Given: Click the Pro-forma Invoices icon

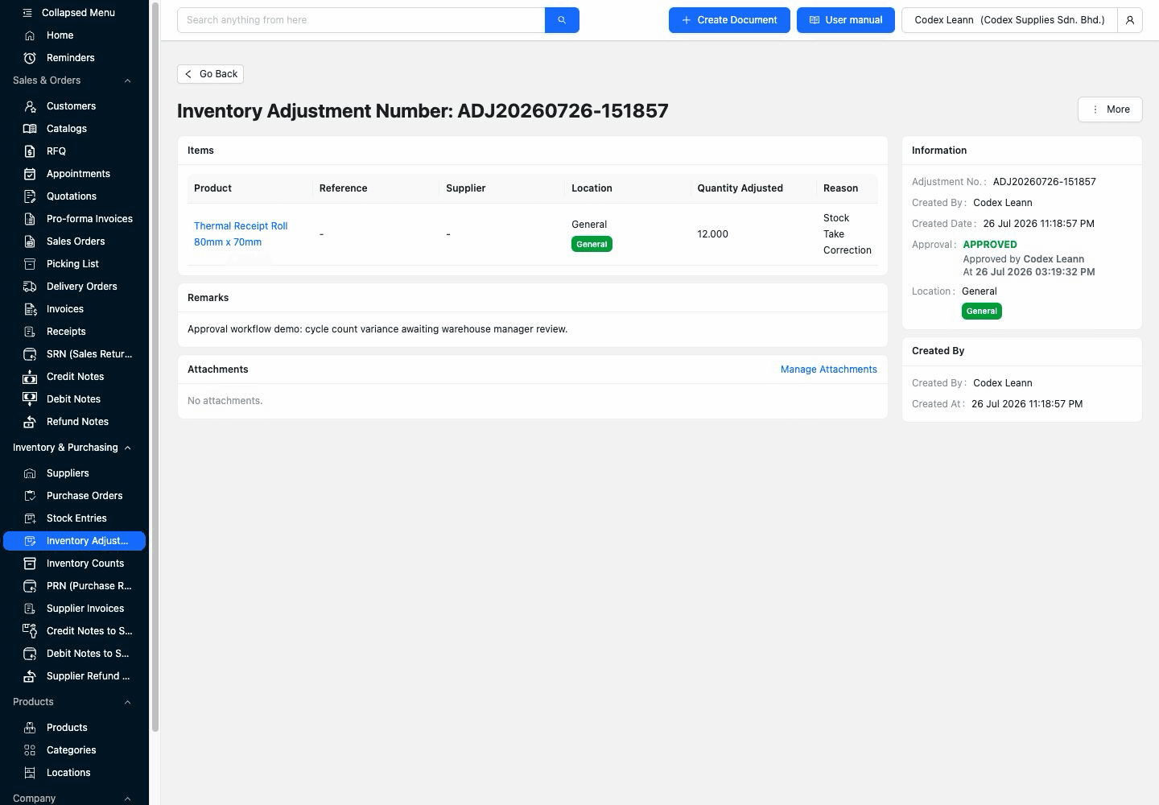Looking at the screenshot, I should tap(30, 219).
